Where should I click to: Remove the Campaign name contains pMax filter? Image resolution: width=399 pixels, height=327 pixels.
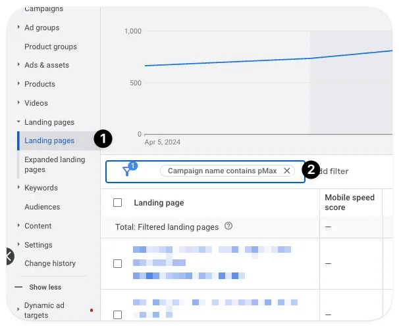click(x=287, y=171)
